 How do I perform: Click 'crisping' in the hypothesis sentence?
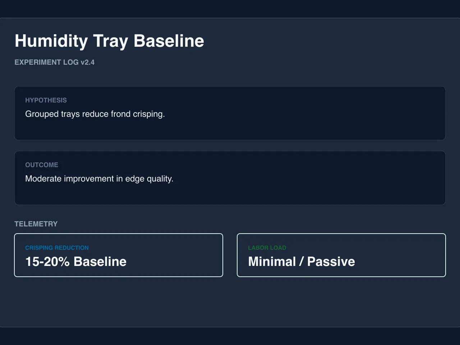tap(148, 114)
